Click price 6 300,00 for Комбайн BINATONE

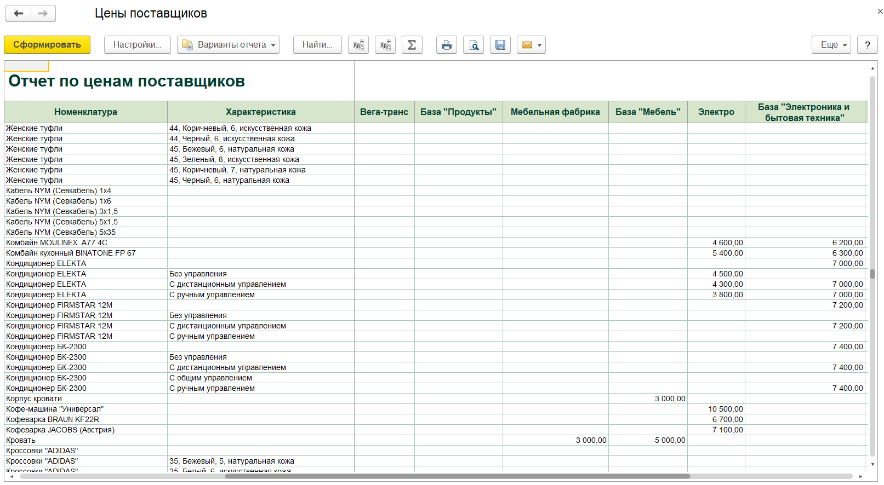click(805, 253)
